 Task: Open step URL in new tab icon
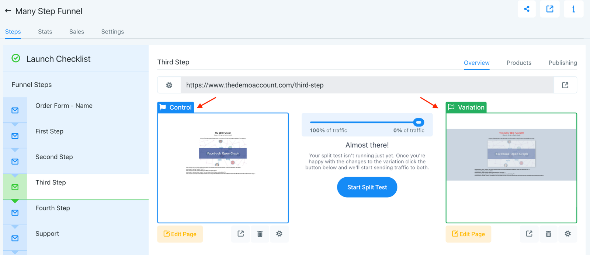click(565, 85)
